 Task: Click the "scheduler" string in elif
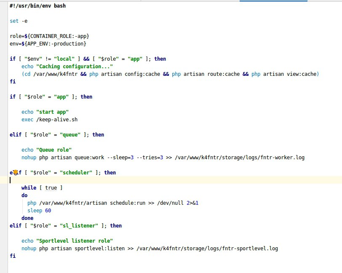click(76, 173)
